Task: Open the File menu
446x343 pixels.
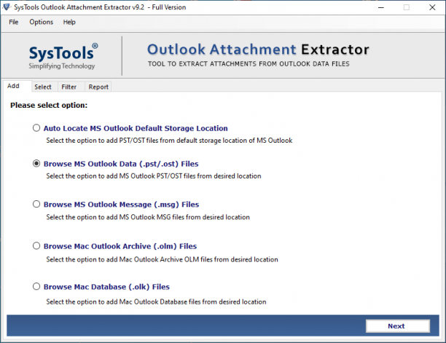Action: tap(14, 22)
